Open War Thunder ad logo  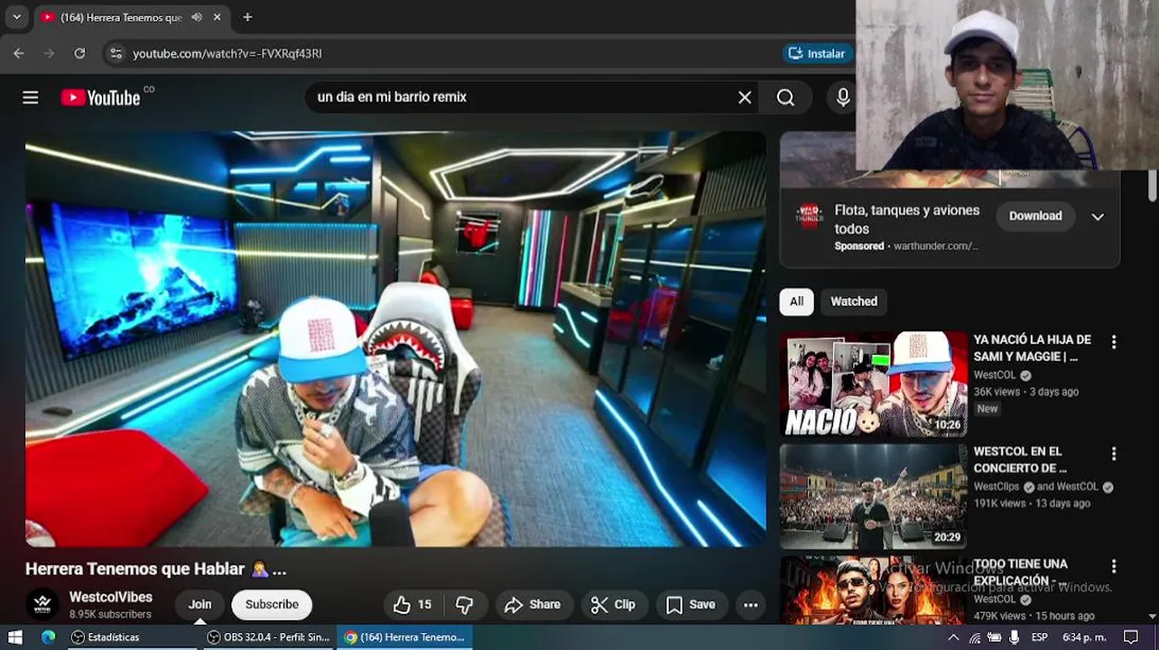[809, 217]
